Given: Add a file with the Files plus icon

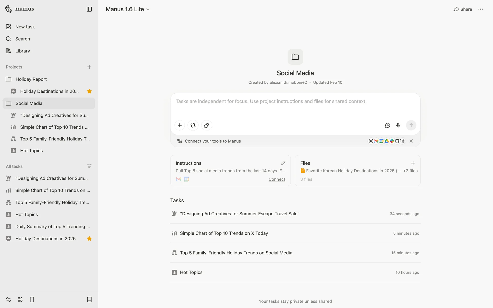Looking at the screenshot, I should pos(413,163).
